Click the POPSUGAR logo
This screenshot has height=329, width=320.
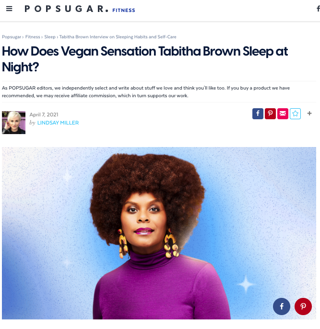pyautogui.click(x=66, y=9)
